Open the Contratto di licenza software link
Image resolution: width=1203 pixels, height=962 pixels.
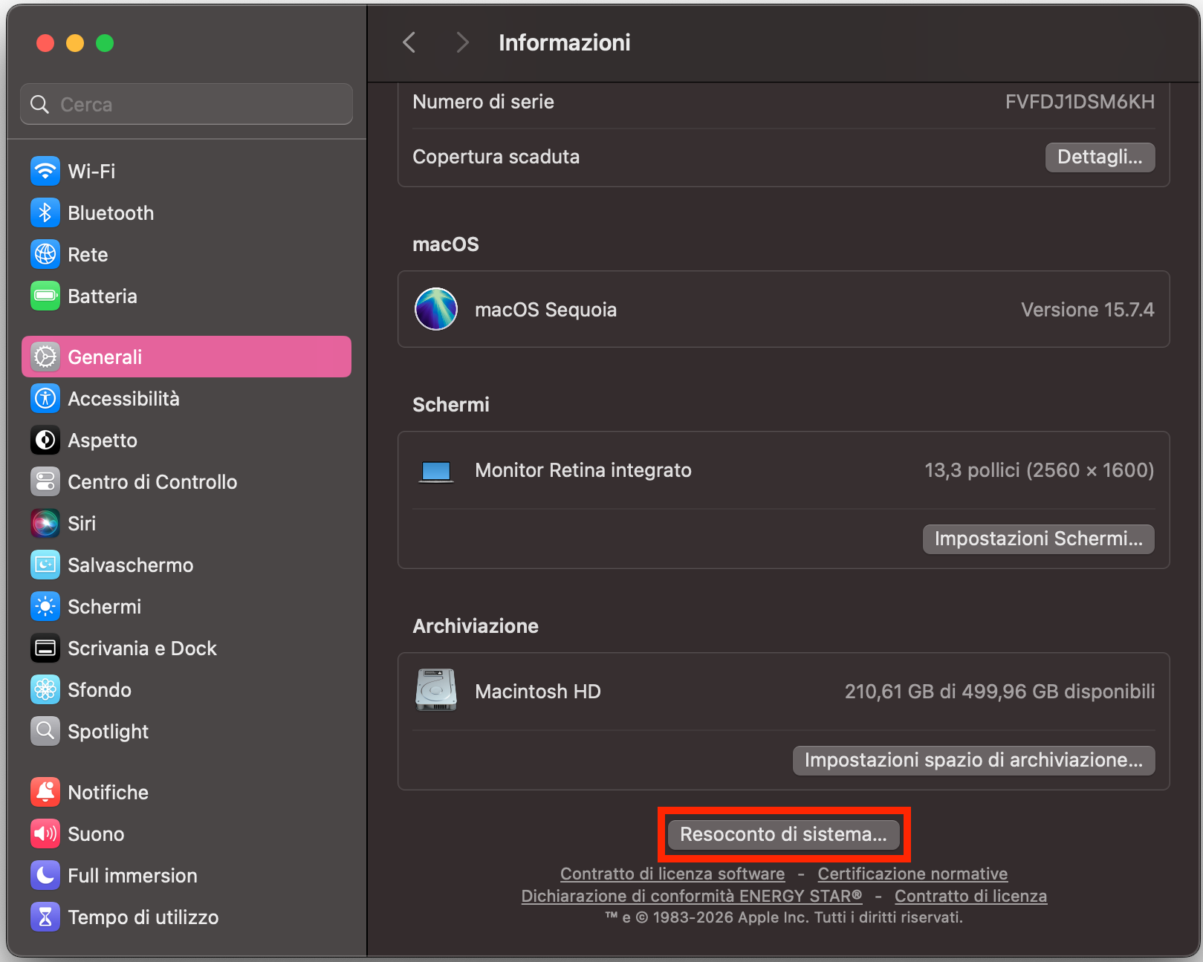click(671, 874)
